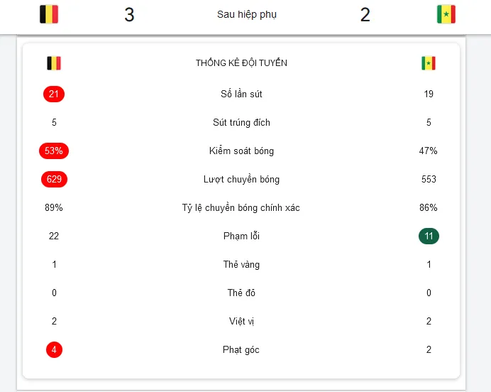Click the Belgium score number 3

(x=129, y=15)
